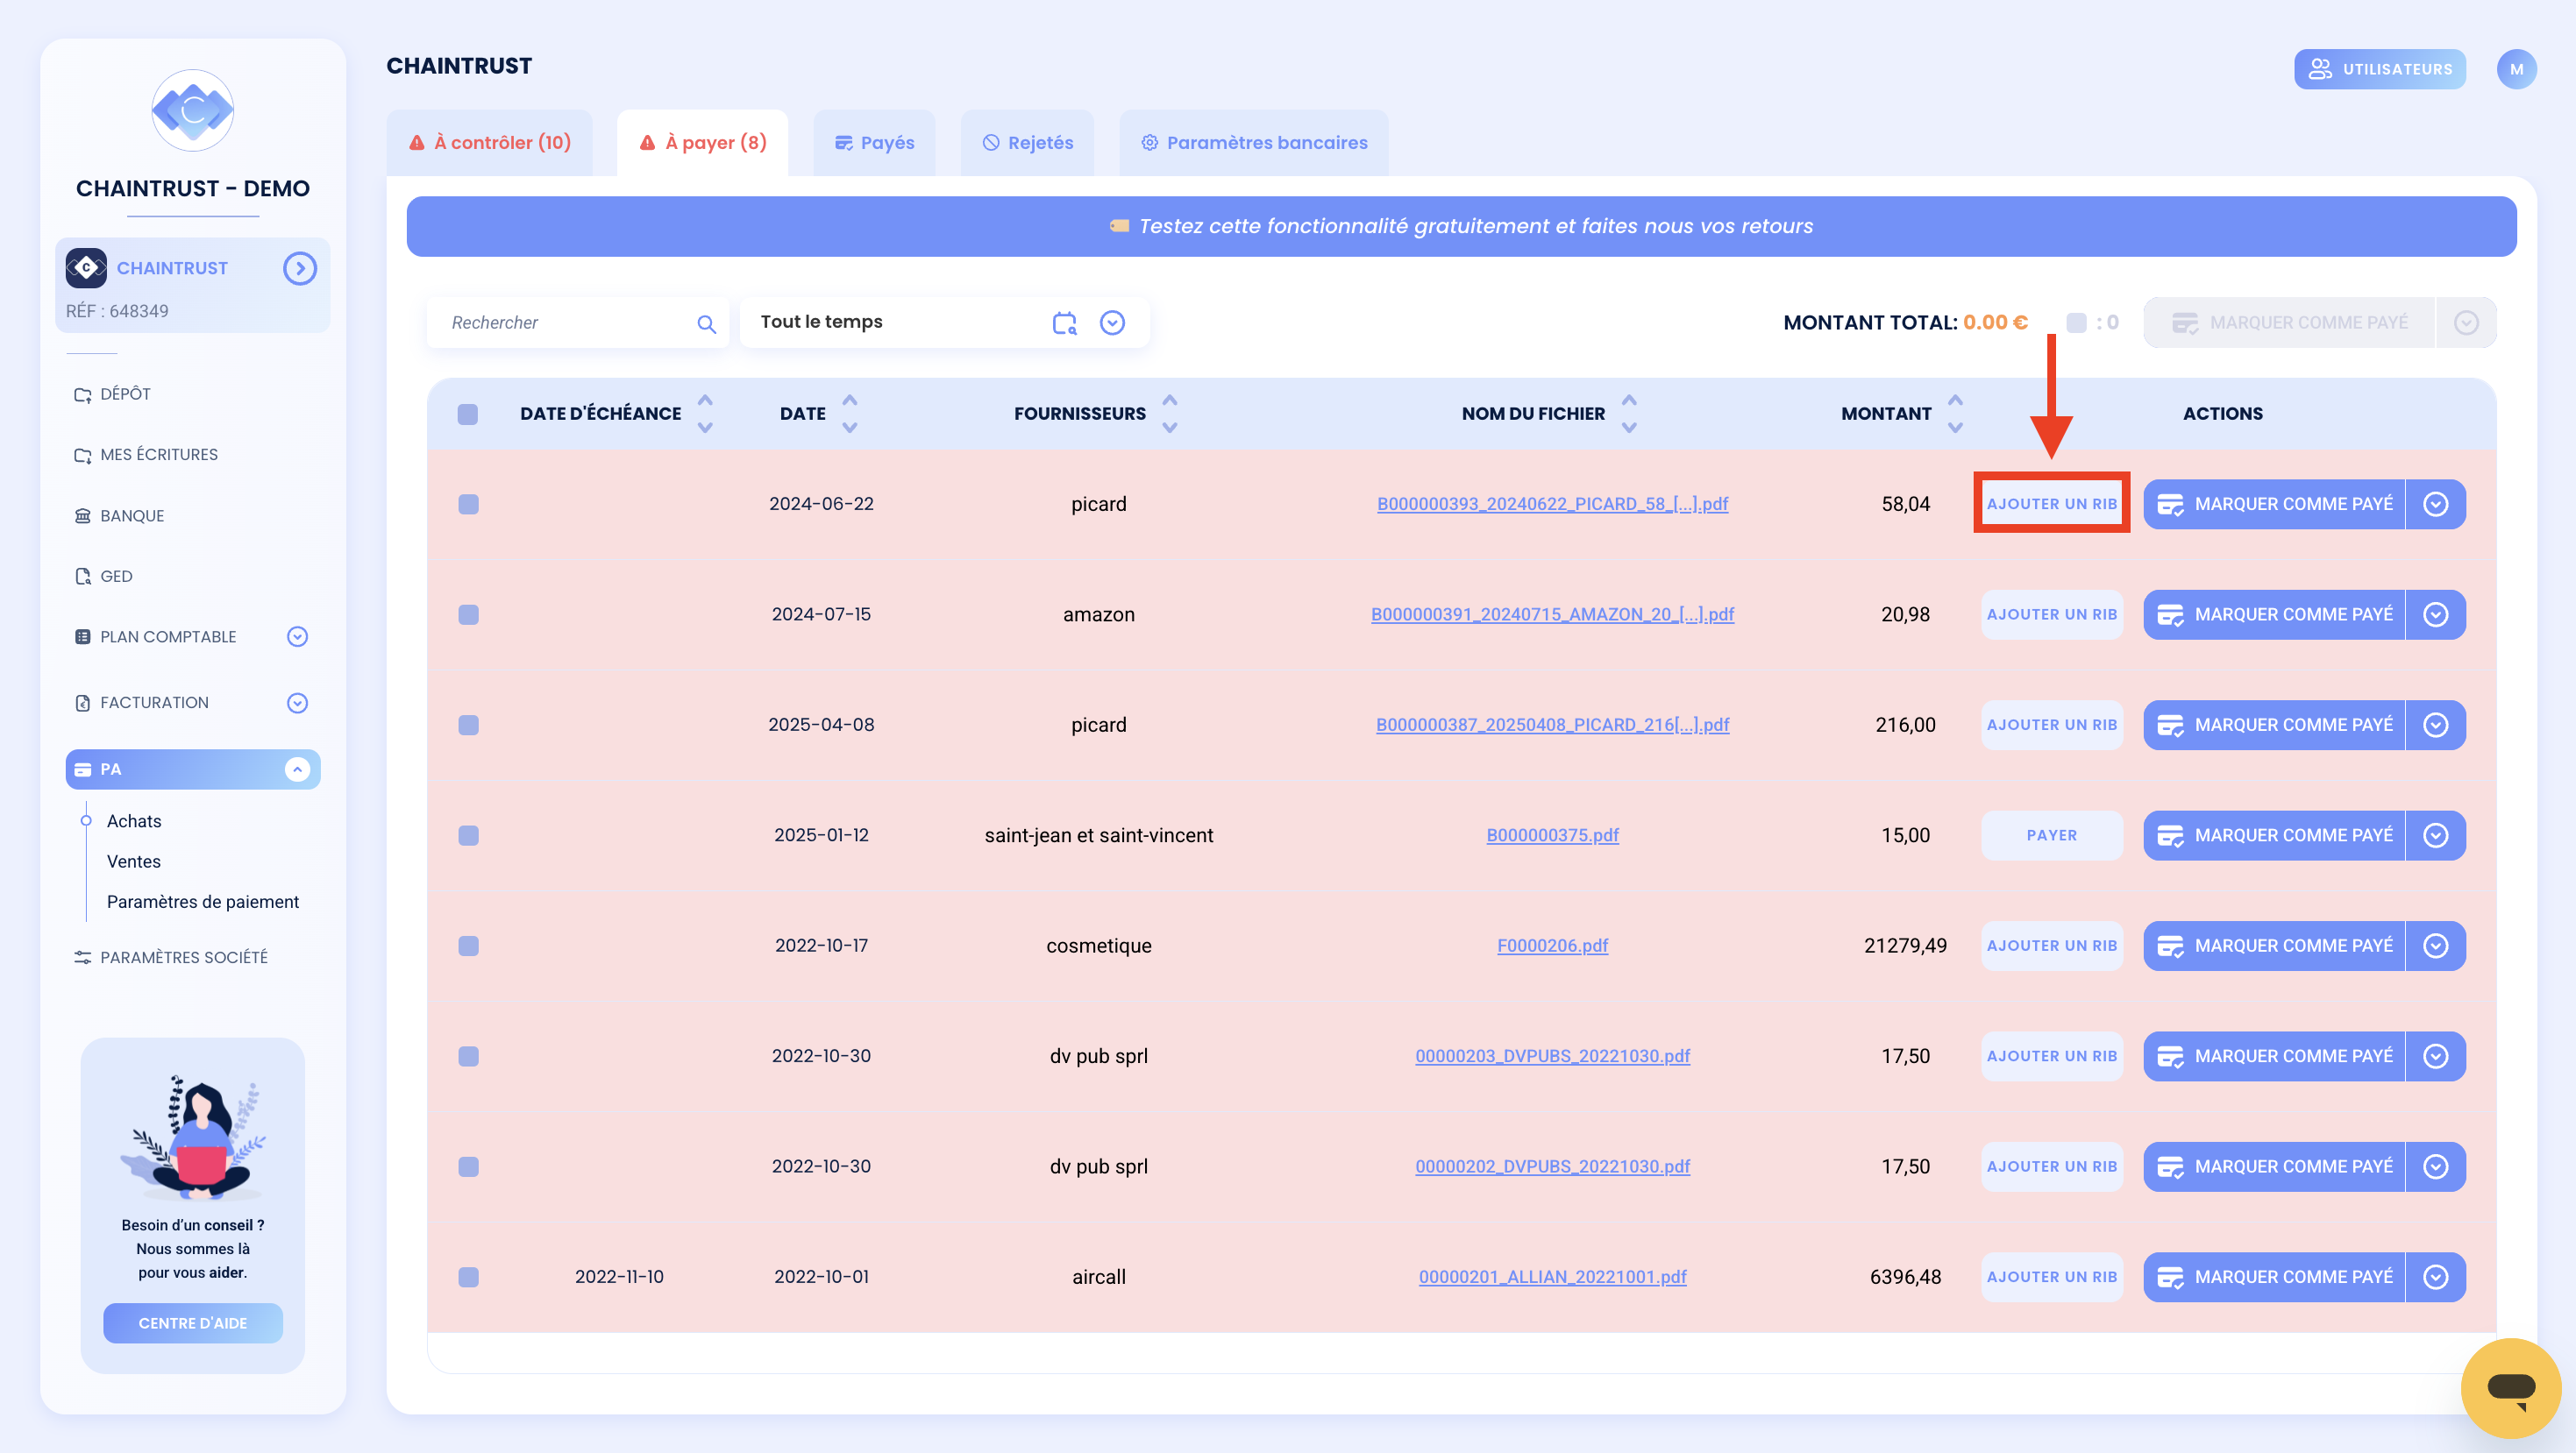
Task: Sort Fournisseurs column ascending
Action: 1170,400
